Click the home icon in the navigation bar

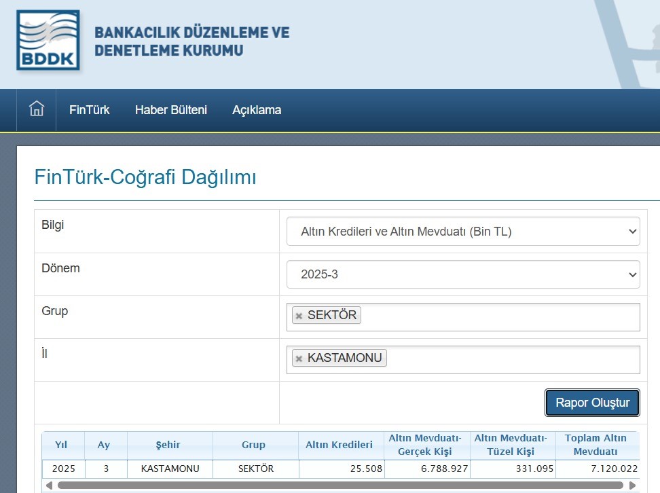point(38,109)
